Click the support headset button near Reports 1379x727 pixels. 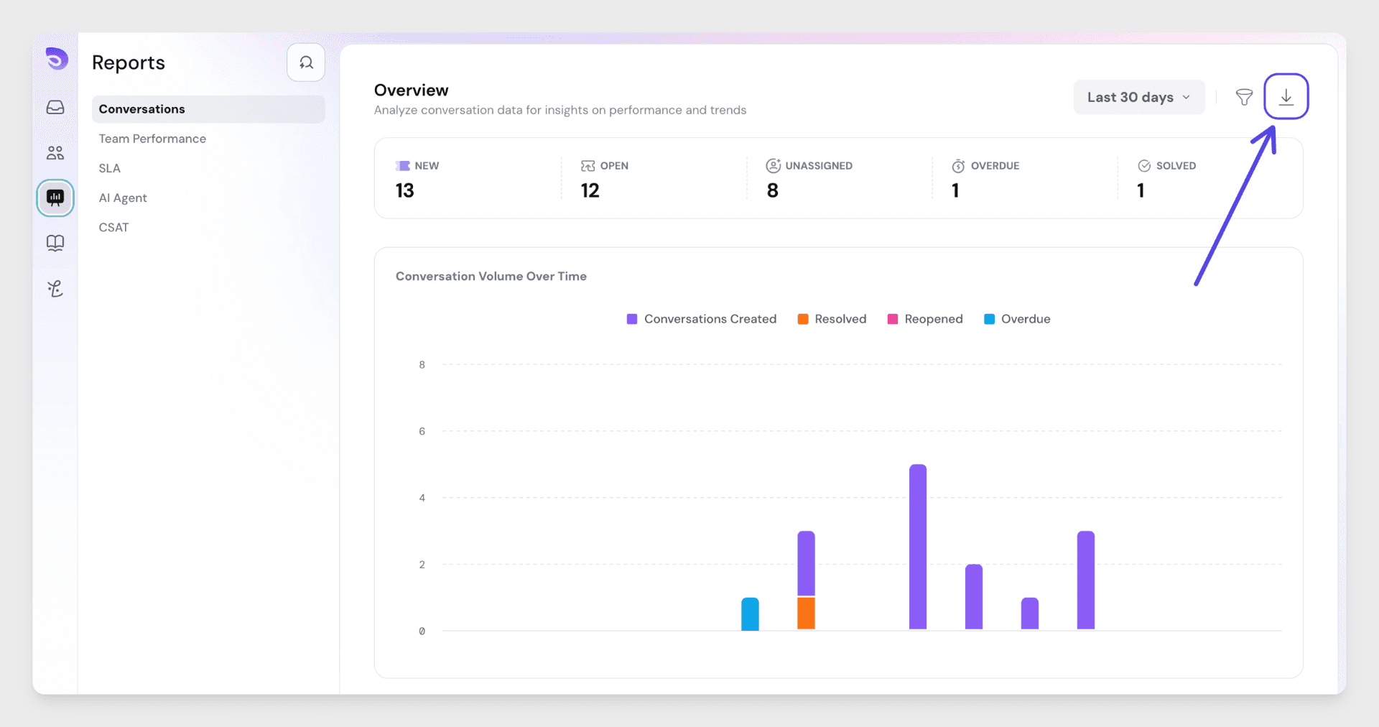click(306, 62)
